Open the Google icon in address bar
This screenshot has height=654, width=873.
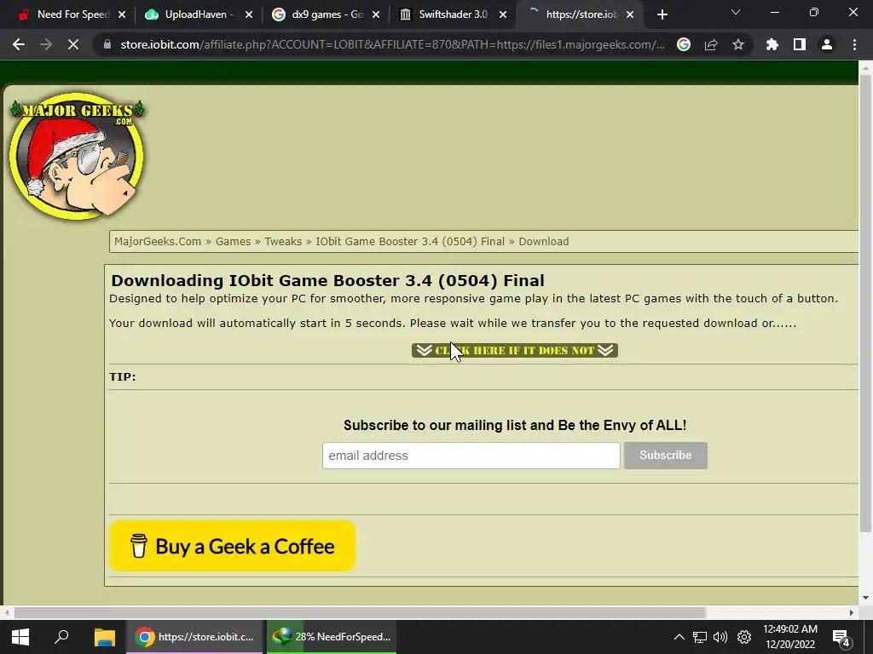[x=684, y=44]
